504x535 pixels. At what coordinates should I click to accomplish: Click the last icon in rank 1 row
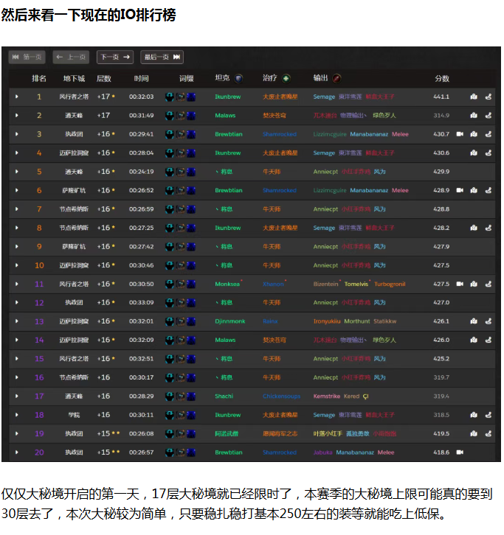tap(488, 97)
